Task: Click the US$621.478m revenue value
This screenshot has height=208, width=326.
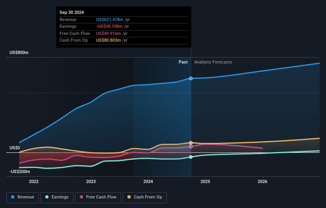Action: tap(110, 19)
